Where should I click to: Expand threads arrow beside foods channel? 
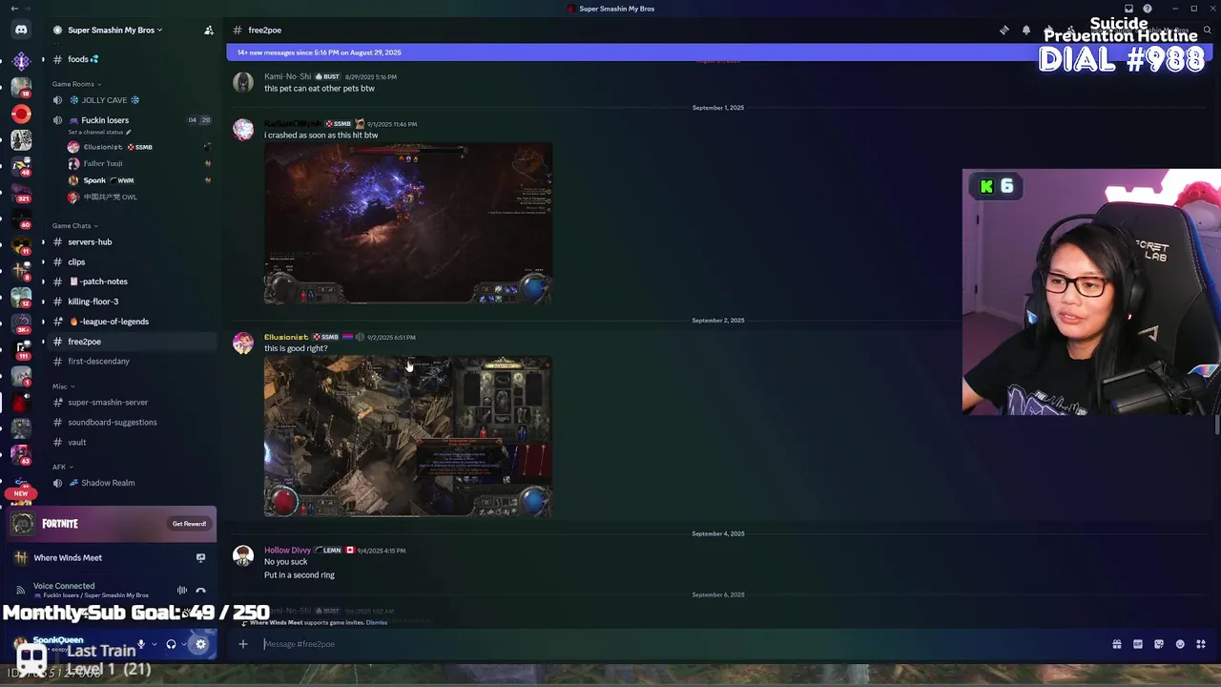pyautogui.click(x=43, y=59)
